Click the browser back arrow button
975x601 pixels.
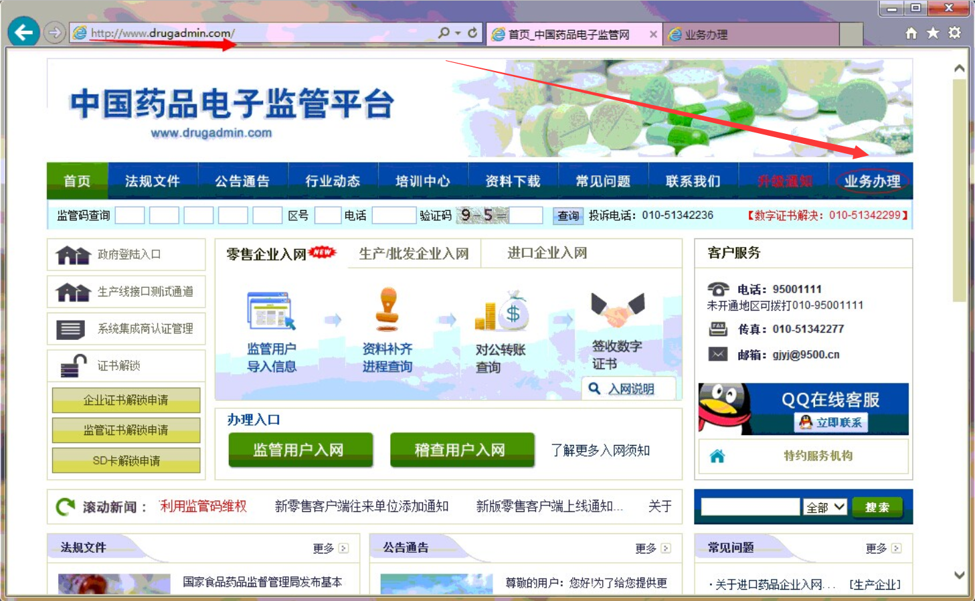point(23,32)
